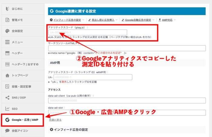The height and width of the screenshot is (137, 212).
Task: Select the Google・広告 / AMP menu item
Action: tap(23, 120)
